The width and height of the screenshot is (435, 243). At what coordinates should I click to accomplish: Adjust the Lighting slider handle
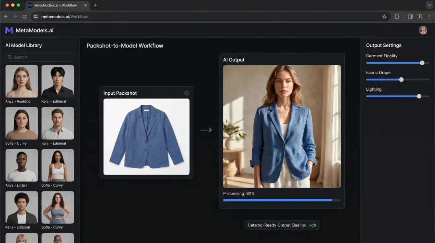pos(419,96)
